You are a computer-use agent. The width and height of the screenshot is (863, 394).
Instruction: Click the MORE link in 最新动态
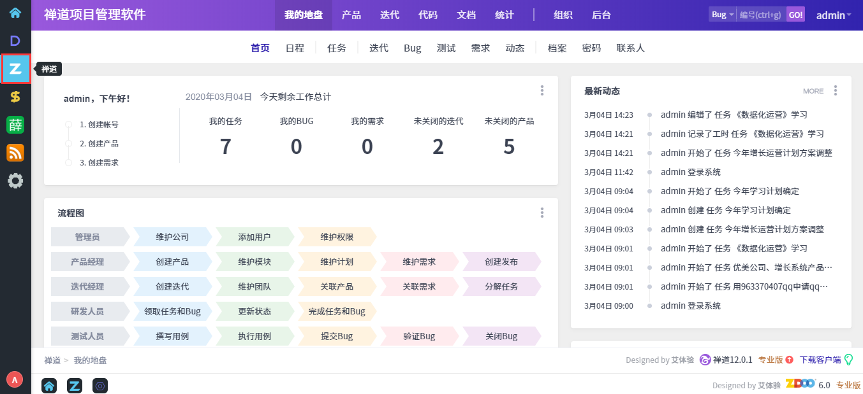click(x=813, y=91)
